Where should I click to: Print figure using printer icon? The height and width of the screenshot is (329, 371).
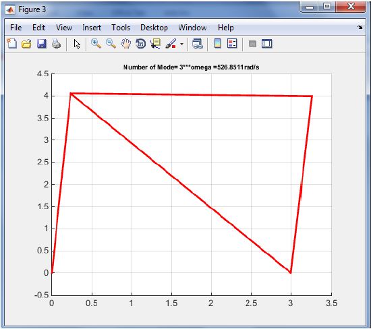coord(56,44)
